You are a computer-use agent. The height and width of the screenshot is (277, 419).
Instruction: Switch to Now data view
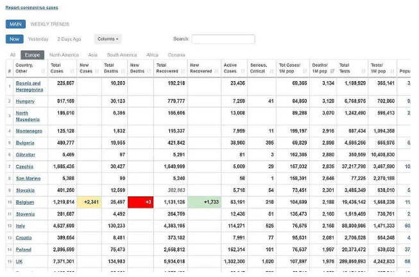click(x=14, y=39)
